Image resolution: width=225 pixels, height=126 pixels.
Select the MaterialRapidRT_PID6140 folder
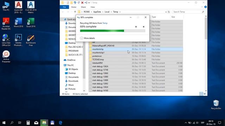[x=136, y=46]
